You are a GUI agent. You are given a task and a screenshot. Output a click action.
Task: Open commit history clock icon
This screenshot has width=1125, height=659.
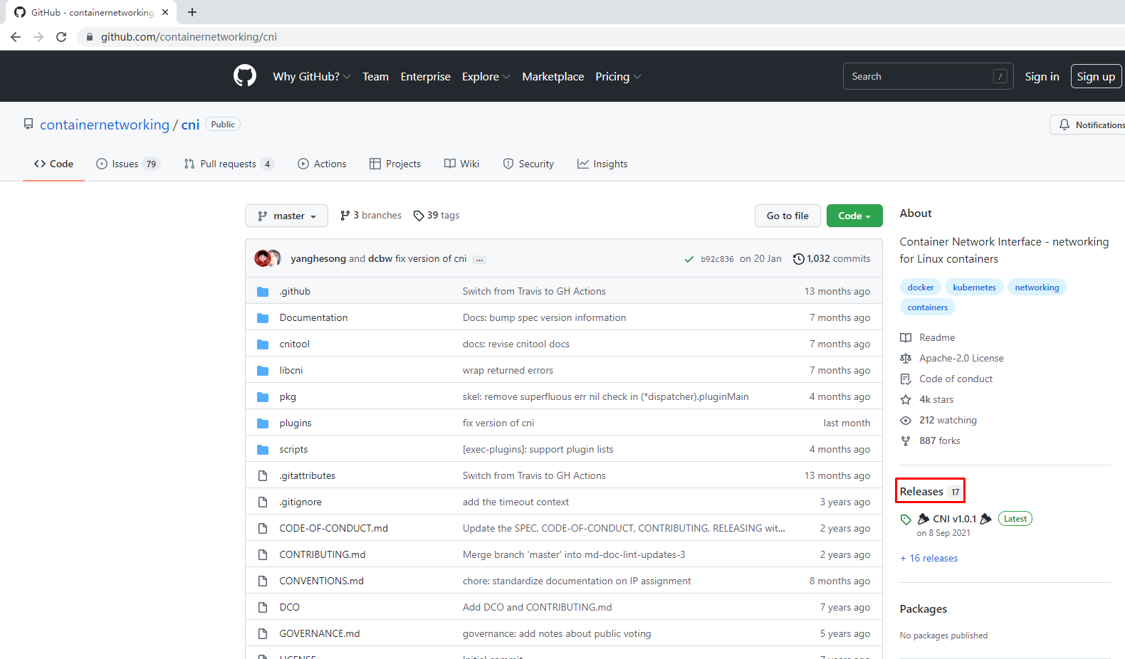798,259
